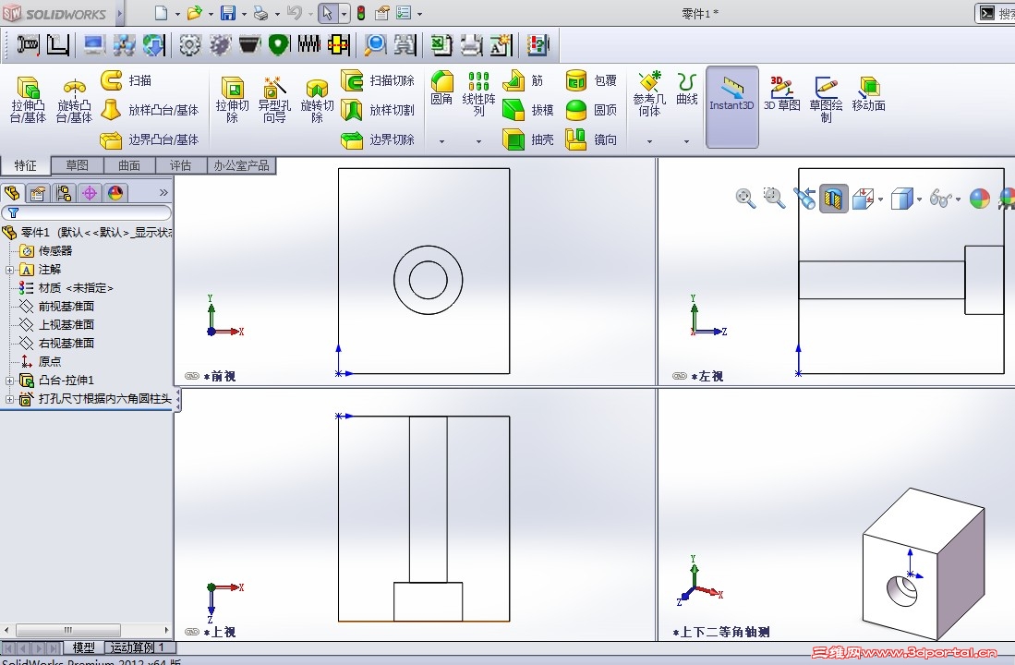Save the part using the floppy icon
Viewport: 1015px width, 665px height.
[x=228, y=13]
